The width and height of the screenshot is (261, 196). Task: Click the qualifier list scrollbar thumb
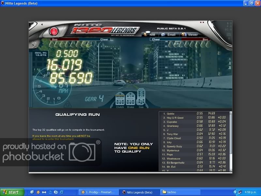click(231, 134)
